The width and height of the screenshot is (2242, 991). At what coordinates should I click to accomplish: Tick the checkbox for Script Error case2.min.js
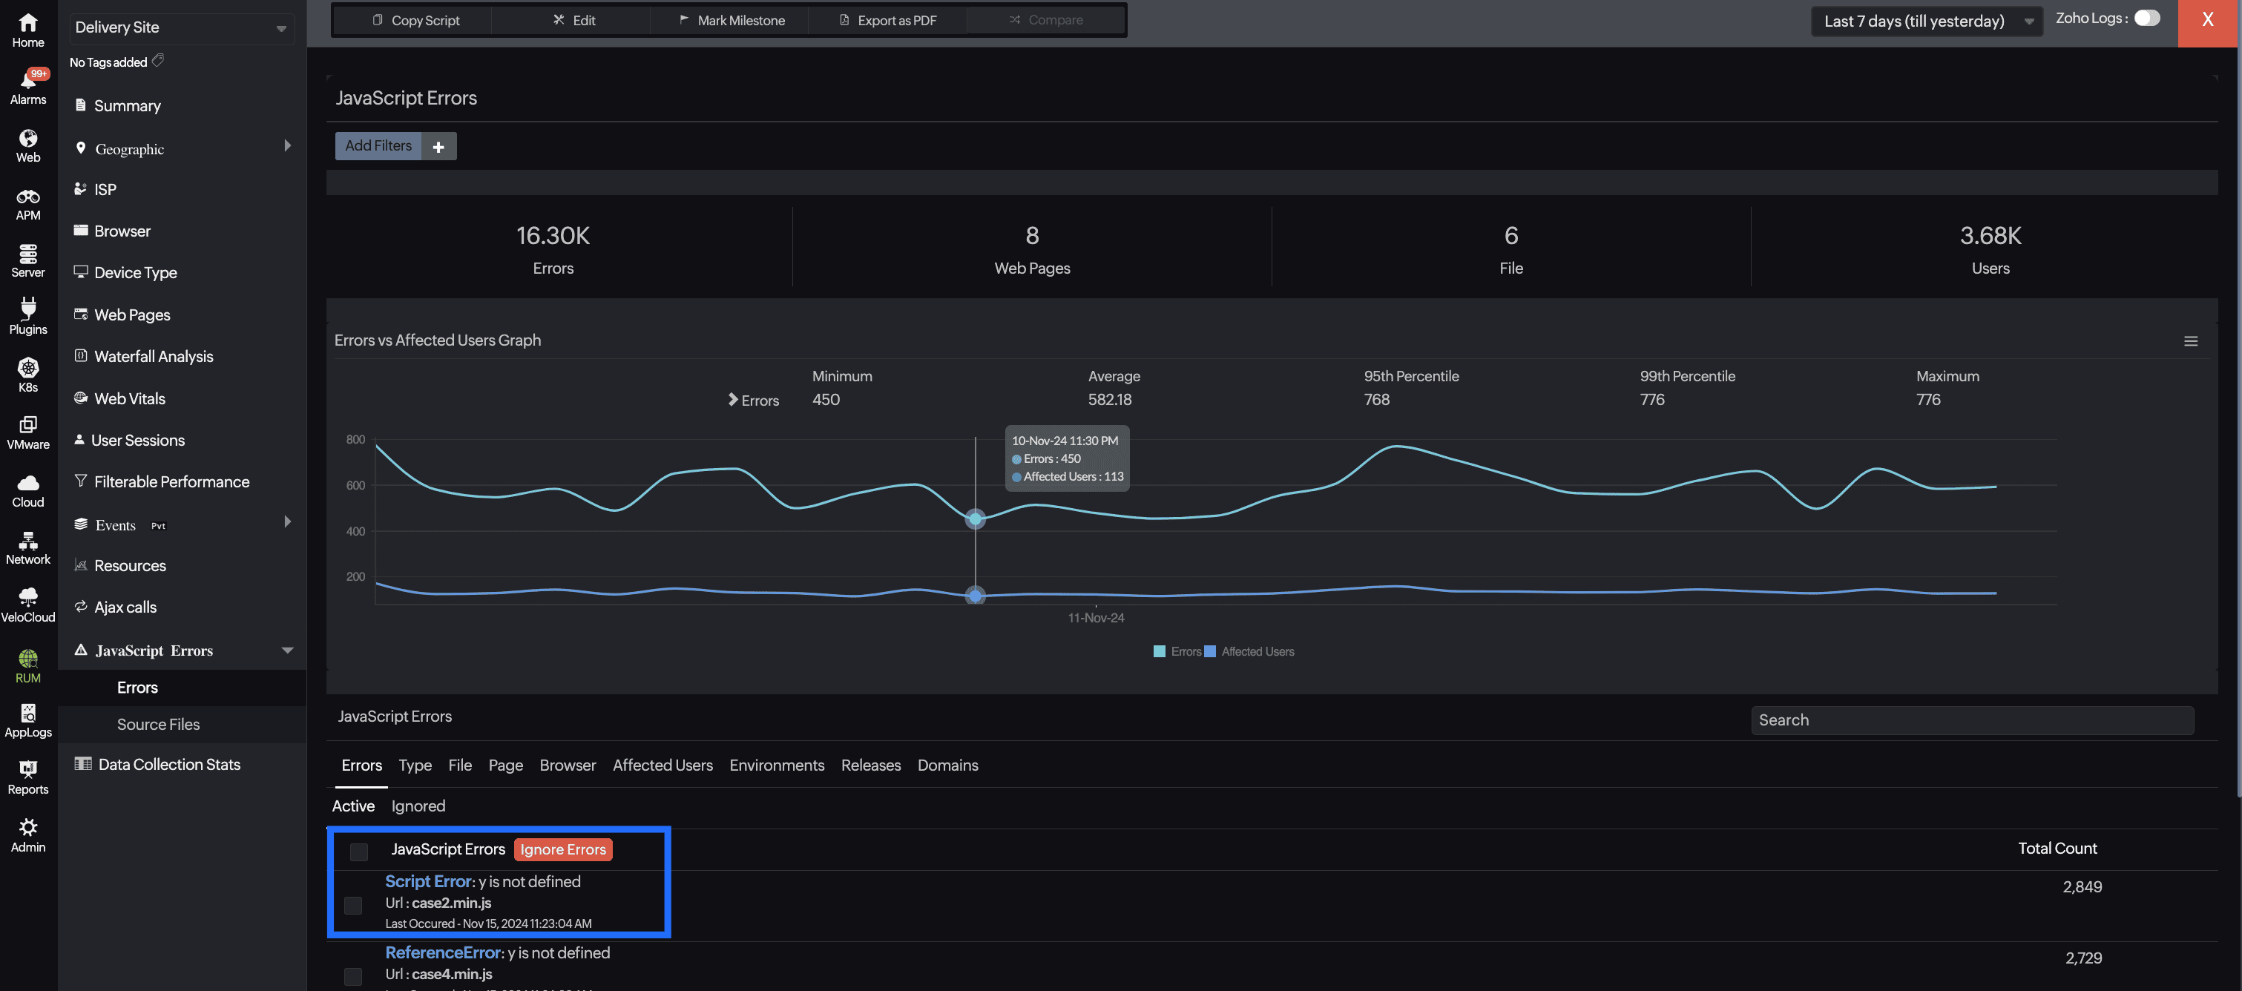[353, 905]
